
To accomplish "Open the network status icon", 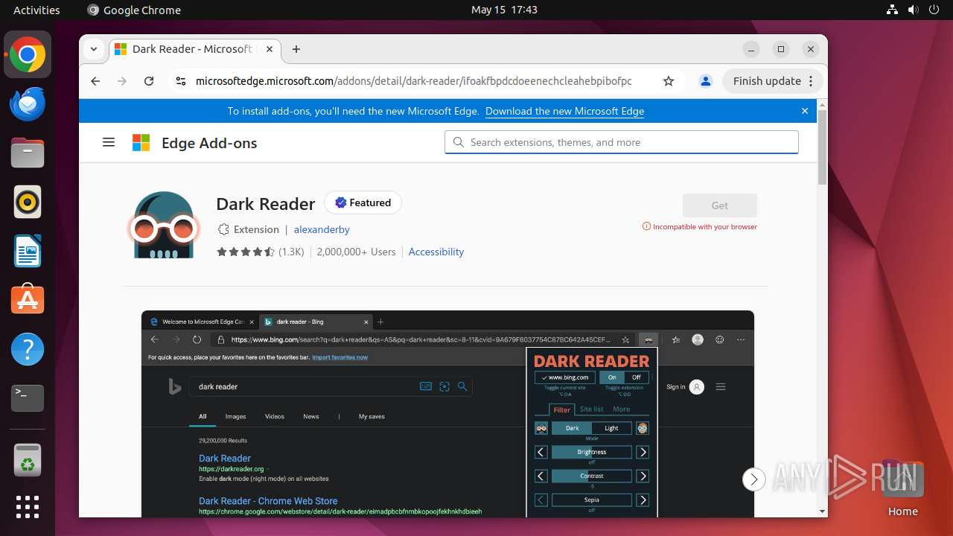I will 893,10.
